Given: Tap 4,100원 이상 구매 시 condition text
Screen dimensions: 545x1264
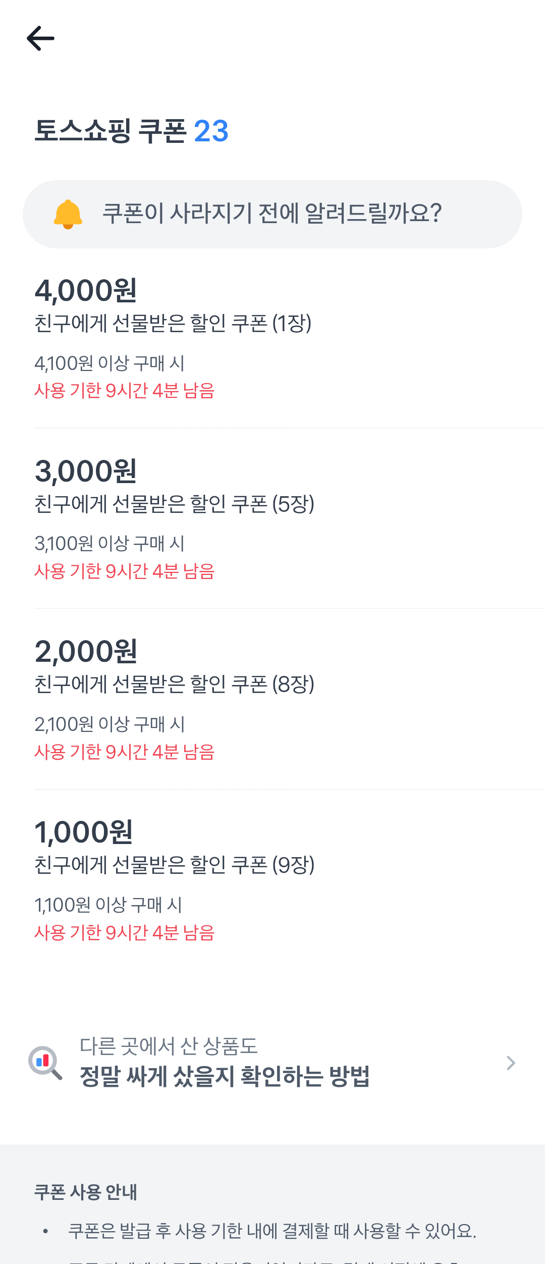Looking at the screenshot, I should coord(110,363).
